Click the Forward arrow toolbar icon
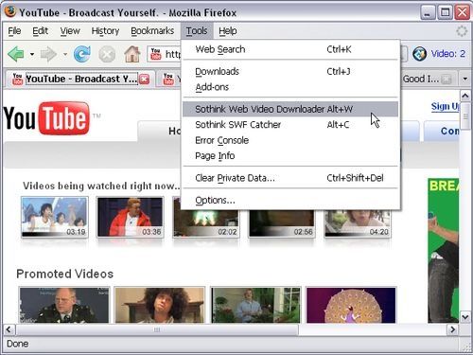 [48, 54]
